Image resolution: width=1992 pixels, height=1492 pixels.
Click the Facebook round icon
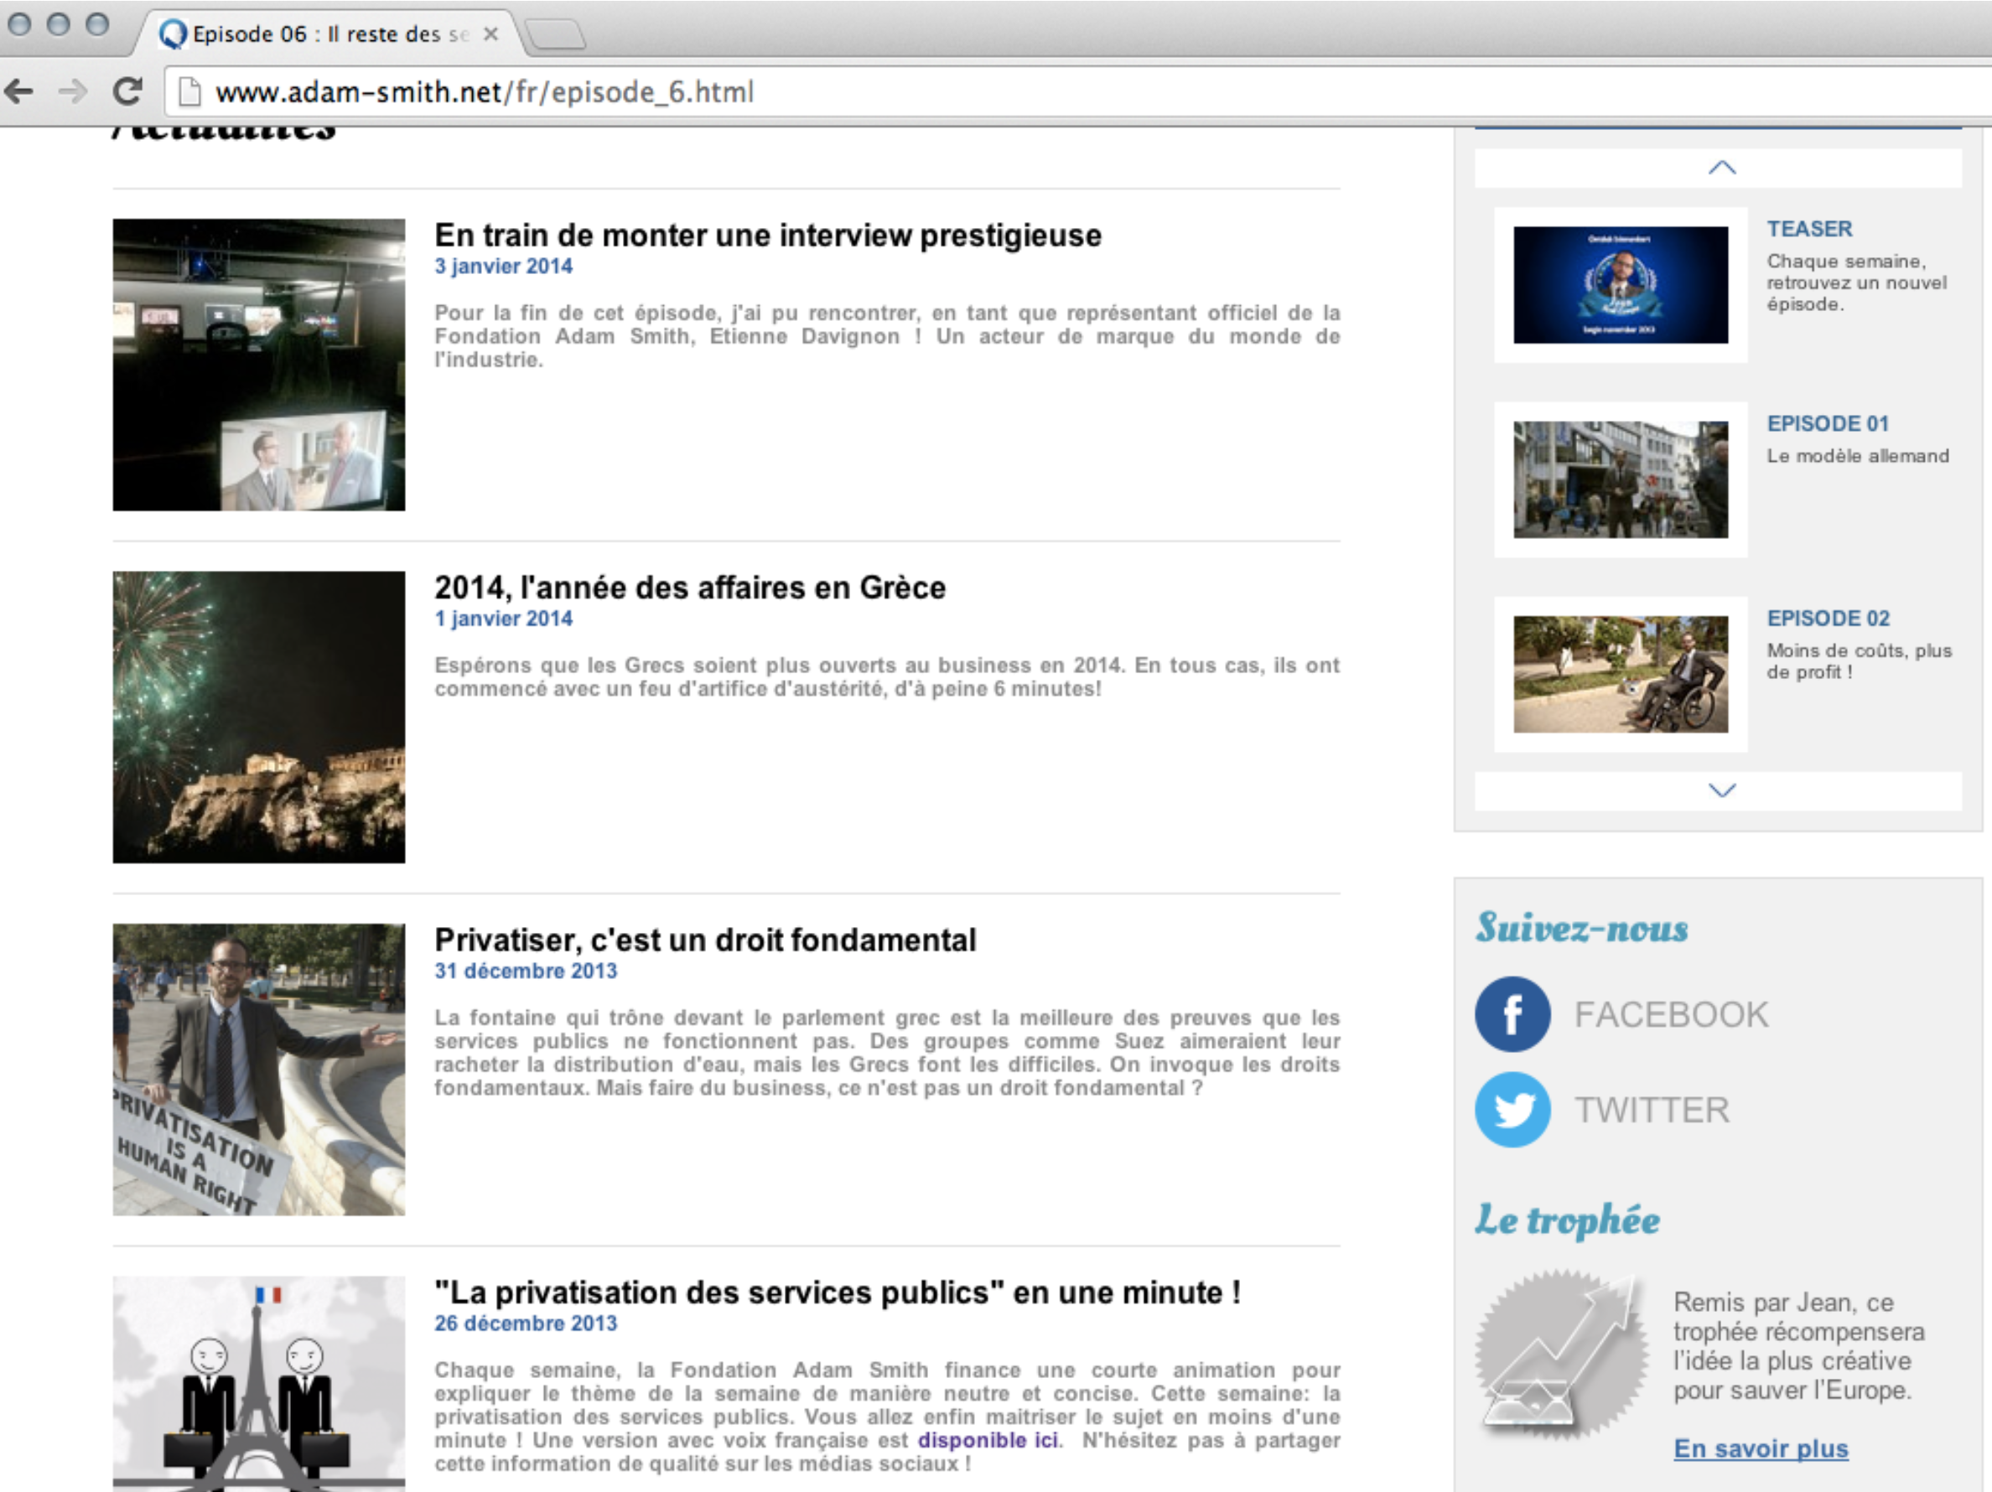tap(1513, 1014)
